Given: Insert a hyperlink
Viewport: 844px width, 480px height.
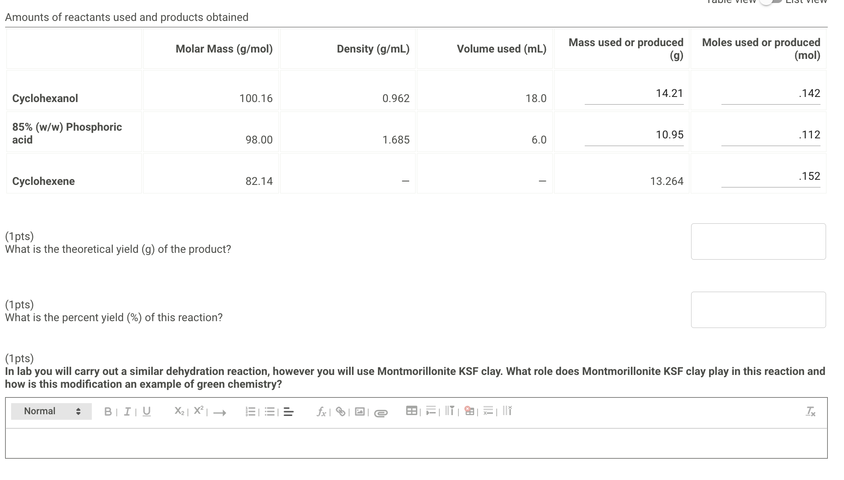Looking at the screenshot, I should click(x=341, y=411).
